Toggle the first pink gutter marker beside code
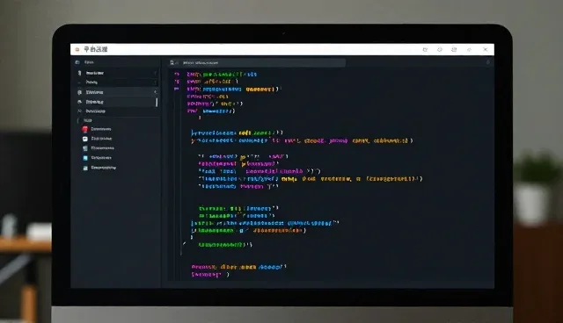 (x=177, y=74)
